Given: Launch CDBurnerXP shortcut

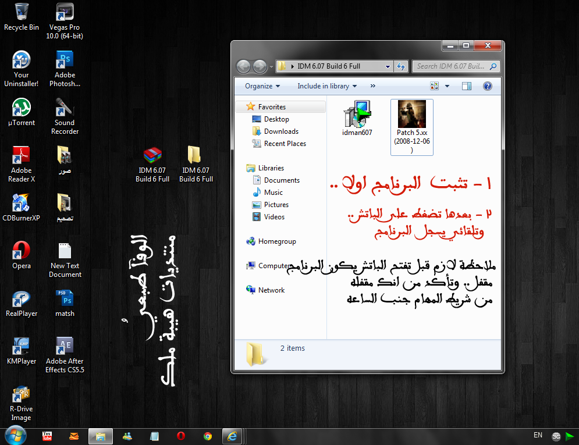Looking at the screenshot, I should pyautogui.click(x=22, y=207).
